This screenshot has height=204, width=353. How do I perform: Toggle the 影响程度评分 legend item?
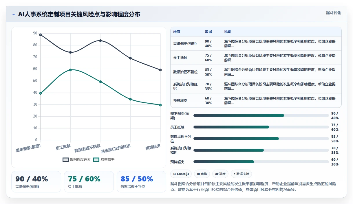pos(77,159)
